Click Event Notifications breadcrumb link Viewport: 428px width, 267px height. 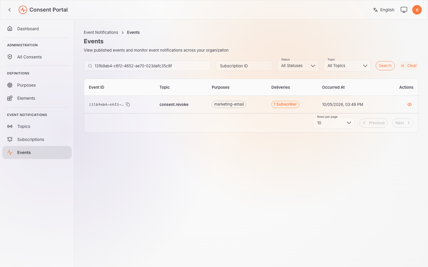(101, 32)
